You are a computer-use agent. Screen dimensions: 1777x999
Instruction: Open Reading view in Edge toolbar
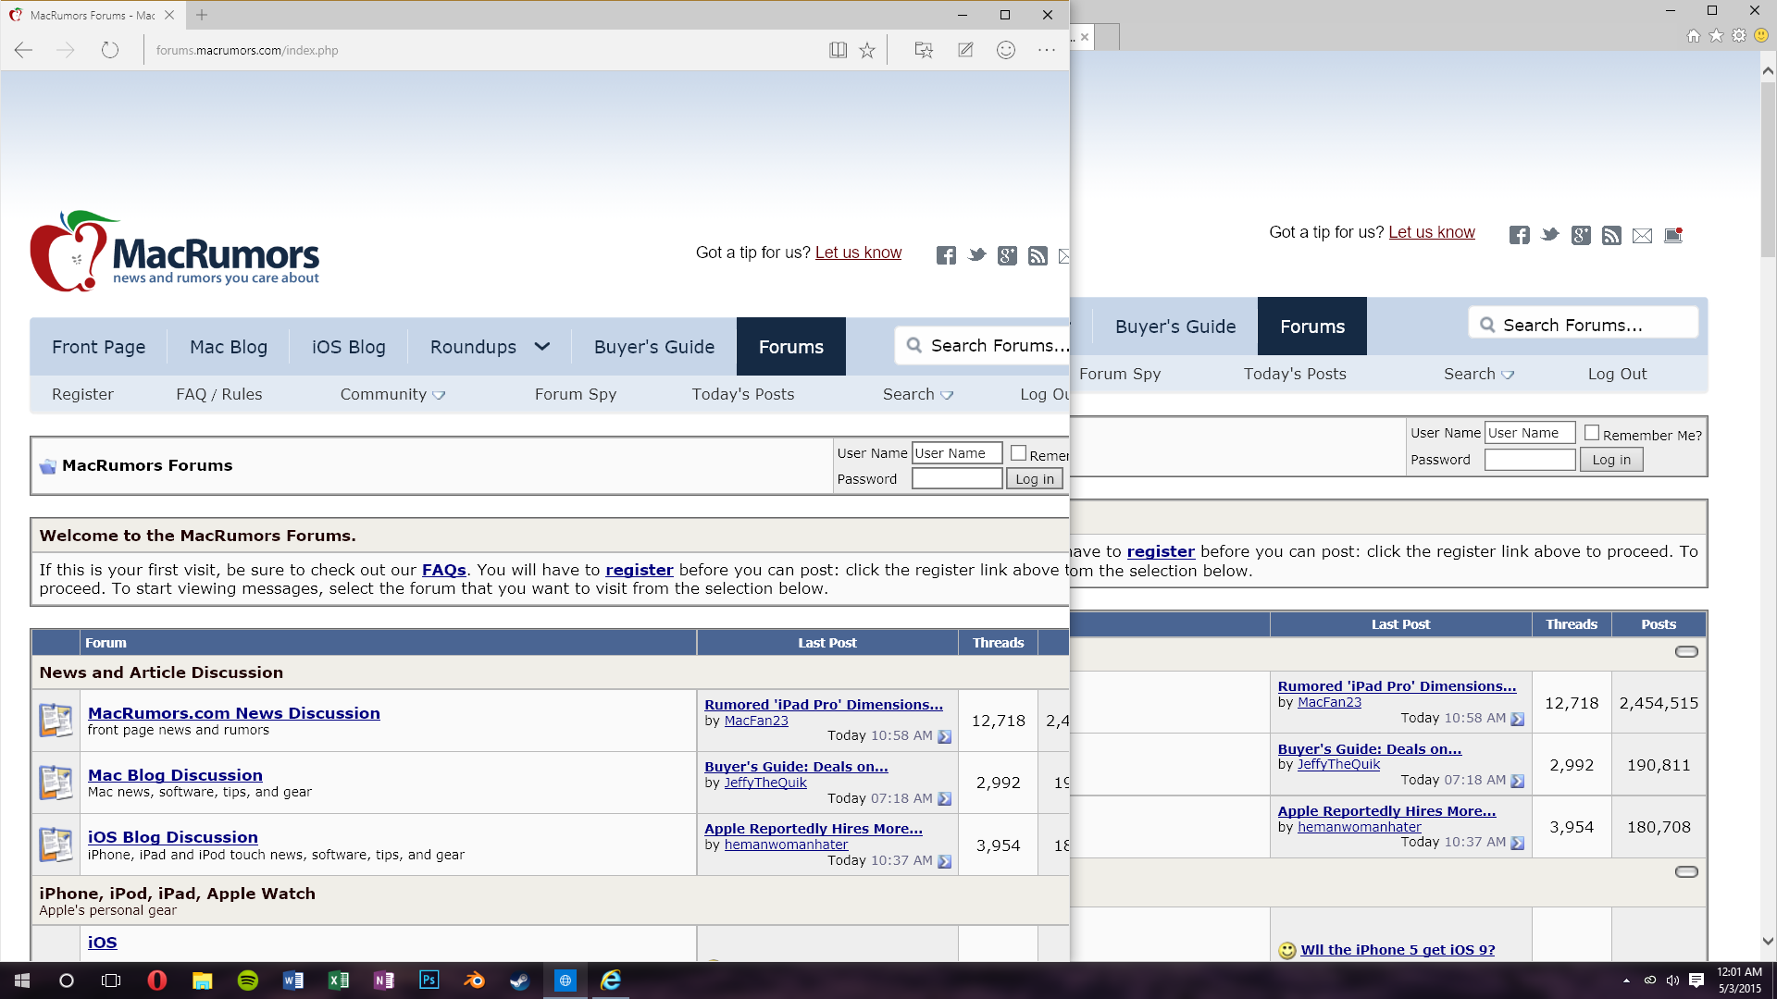838,50
